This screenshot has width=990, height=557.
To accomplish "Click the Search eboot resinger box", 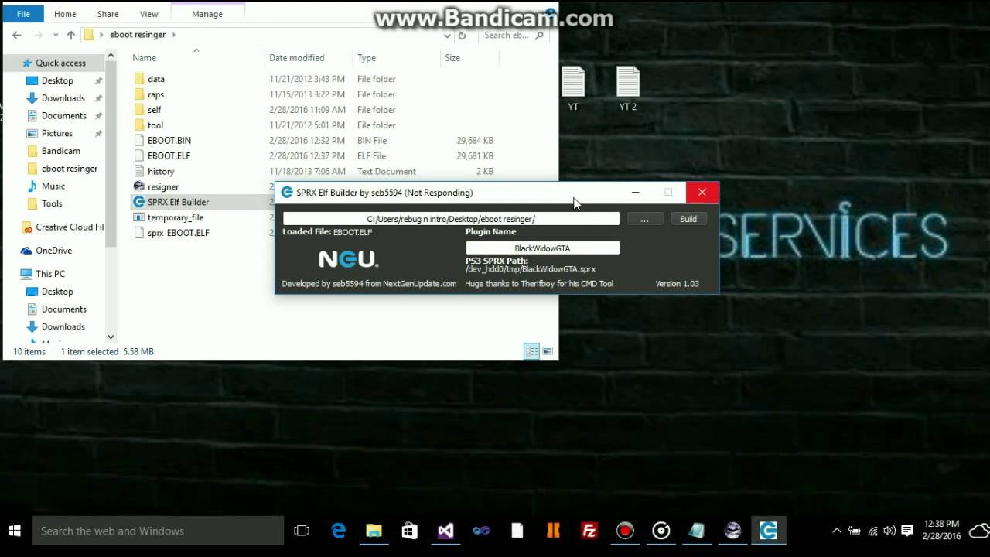I will (514, 36).
